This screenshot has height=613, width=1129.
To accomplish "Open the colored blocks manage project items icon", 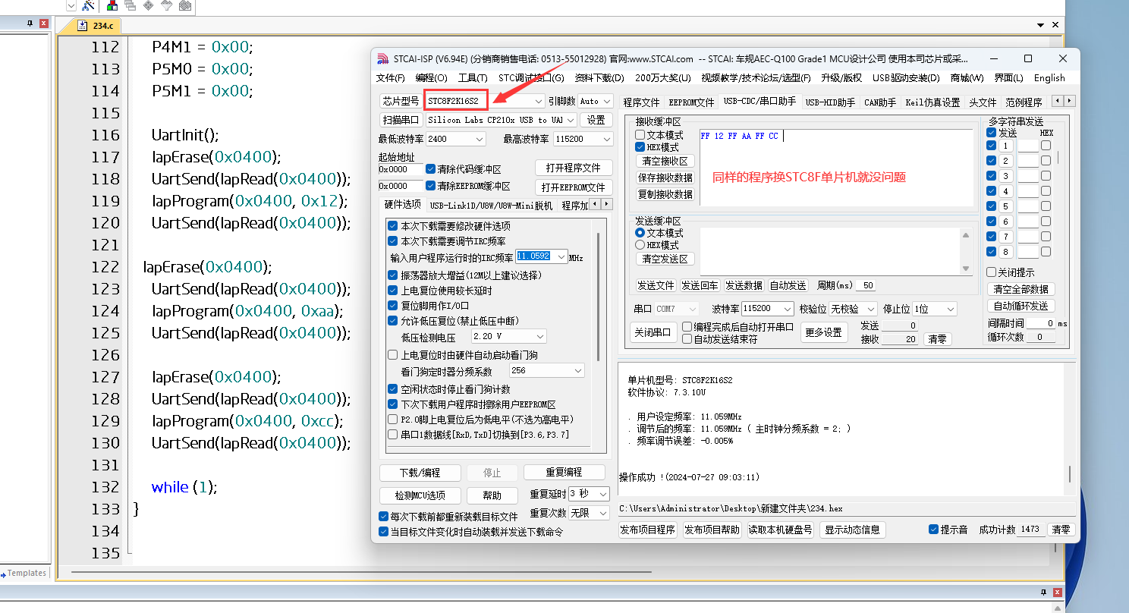I will click(x=112, y=5).
